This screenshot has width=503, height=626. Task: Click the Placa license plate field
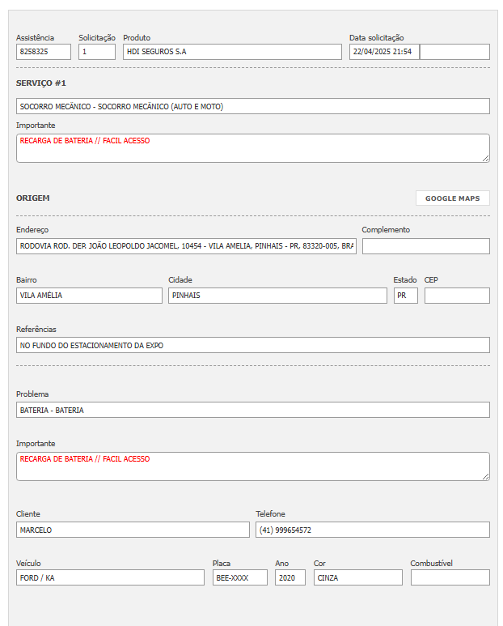(239, 577)
